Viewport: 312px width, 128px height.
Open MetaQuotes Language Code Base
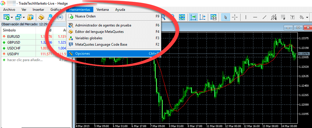(114, 44)
